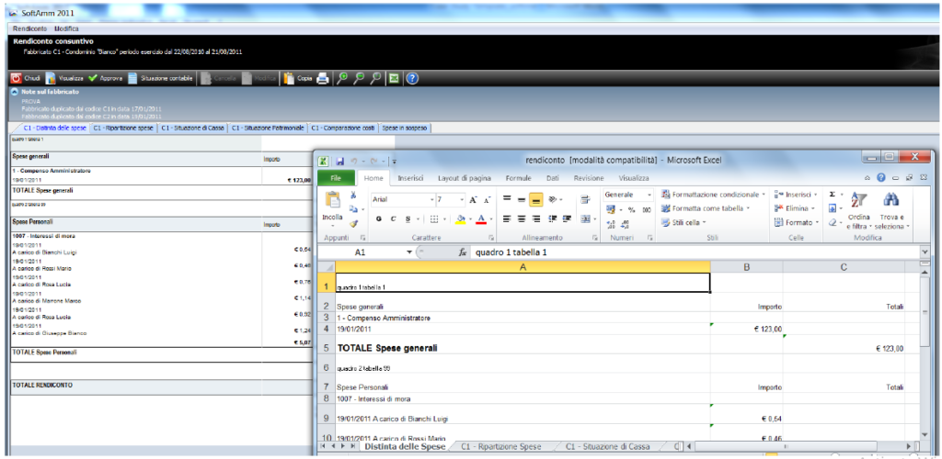This screenshot has height=459, width=942.
Task: Select the C1 - Situazione di Cassa Excel sheet tab
Action: point(607,446)
